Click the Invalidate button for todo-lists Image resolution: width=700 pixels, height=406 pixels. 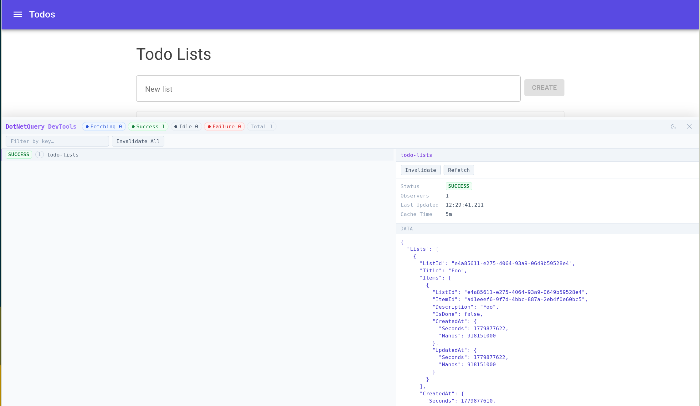[420, 170]
